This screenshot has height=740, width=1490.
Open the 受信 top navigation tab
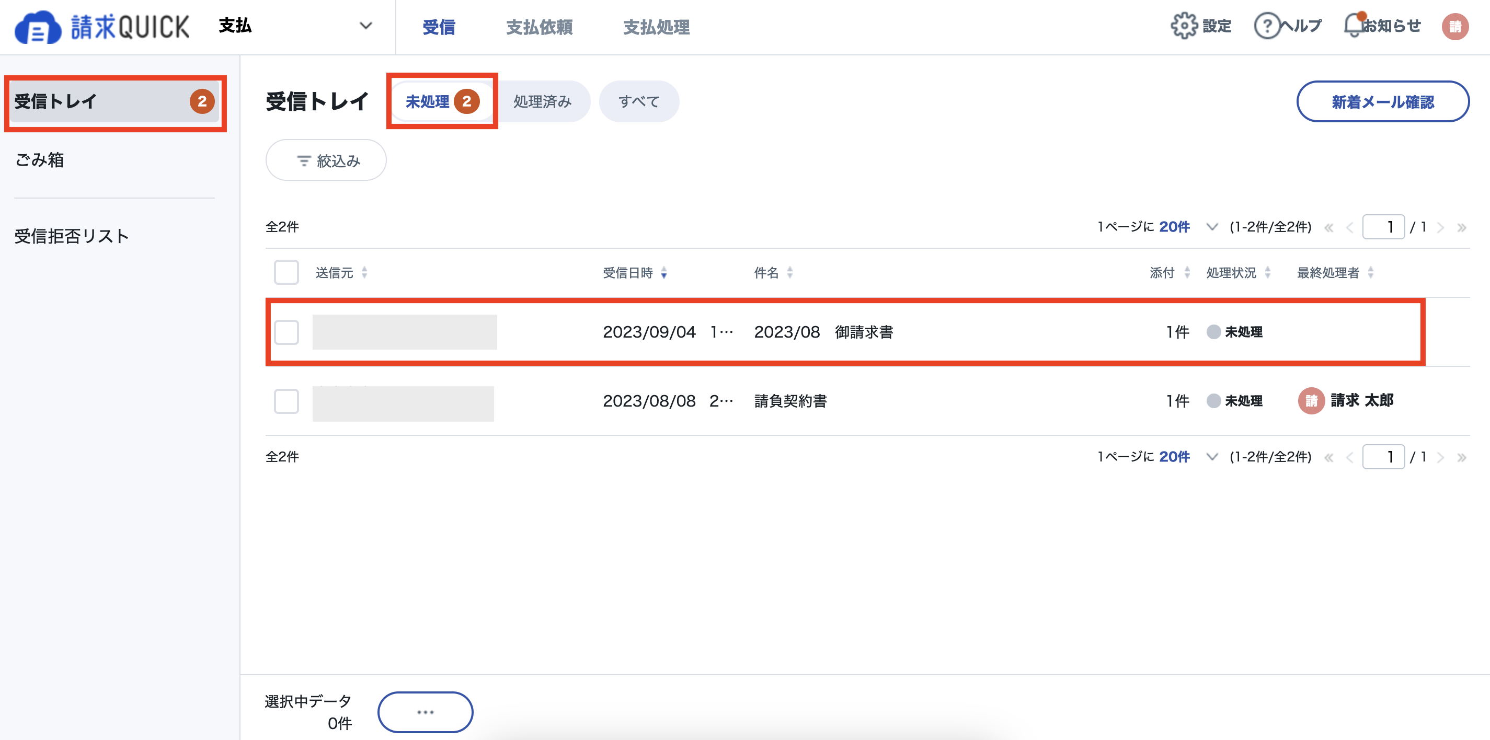439,27
